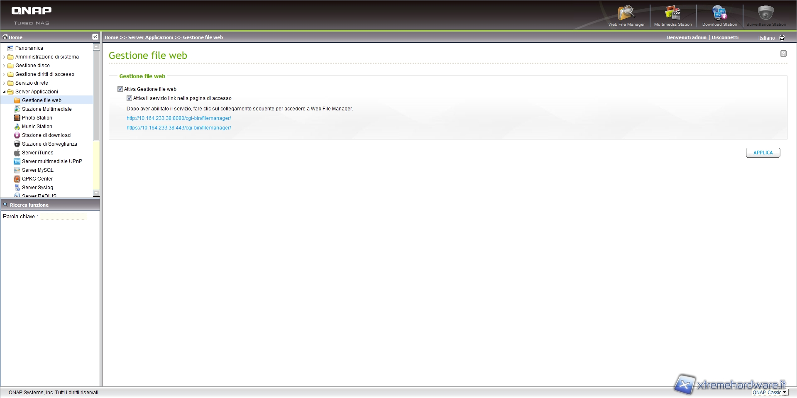This screenshot has height=398, width=797.
Task: Expand the Amministrazione di sistema folder
Action: (x=4, y=57)
